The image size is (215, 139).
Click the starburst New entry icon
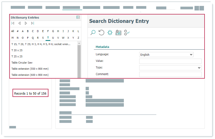click(x=110, y=33)
